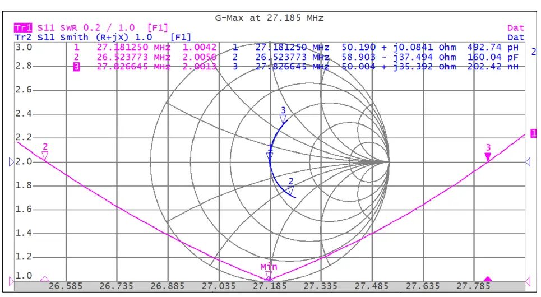Click marker 1 frequency 27.181250 MHz in SWR list

click(133, 47)
